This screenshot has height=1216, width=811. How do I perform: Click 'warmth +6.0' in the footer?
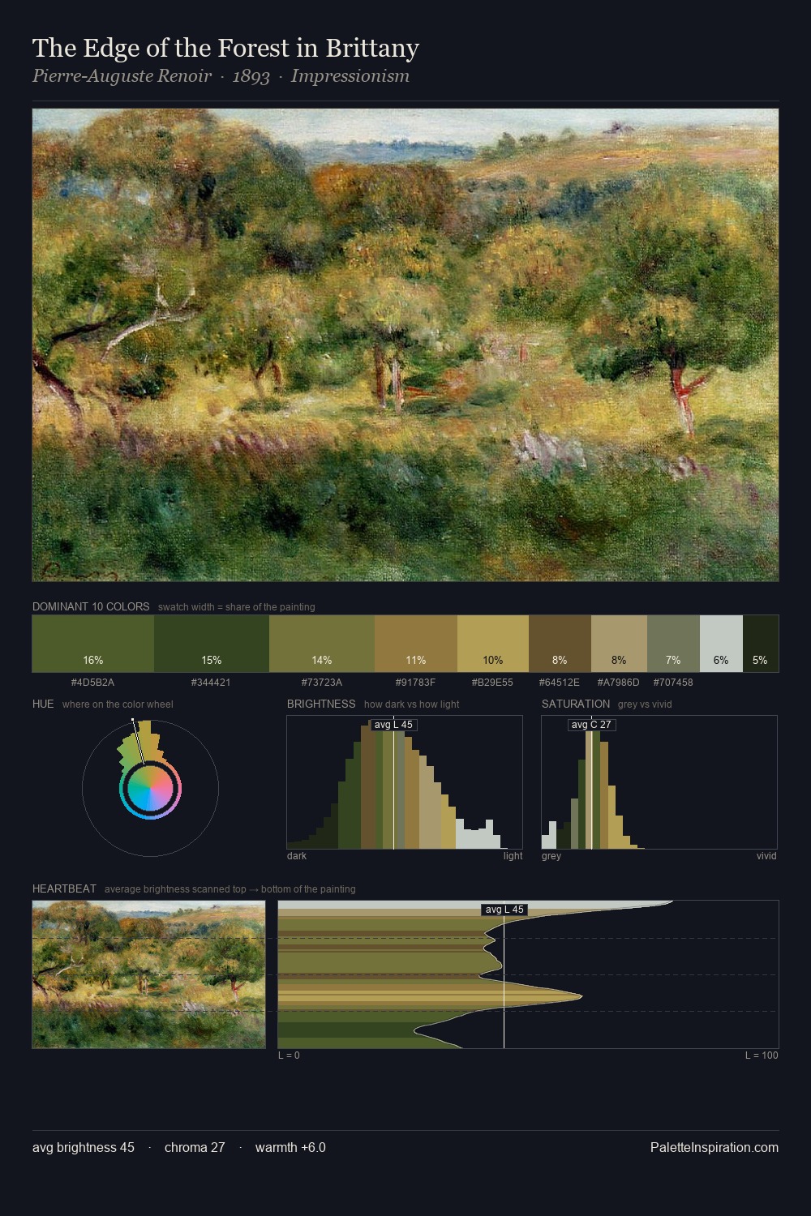pos(290,1147)
